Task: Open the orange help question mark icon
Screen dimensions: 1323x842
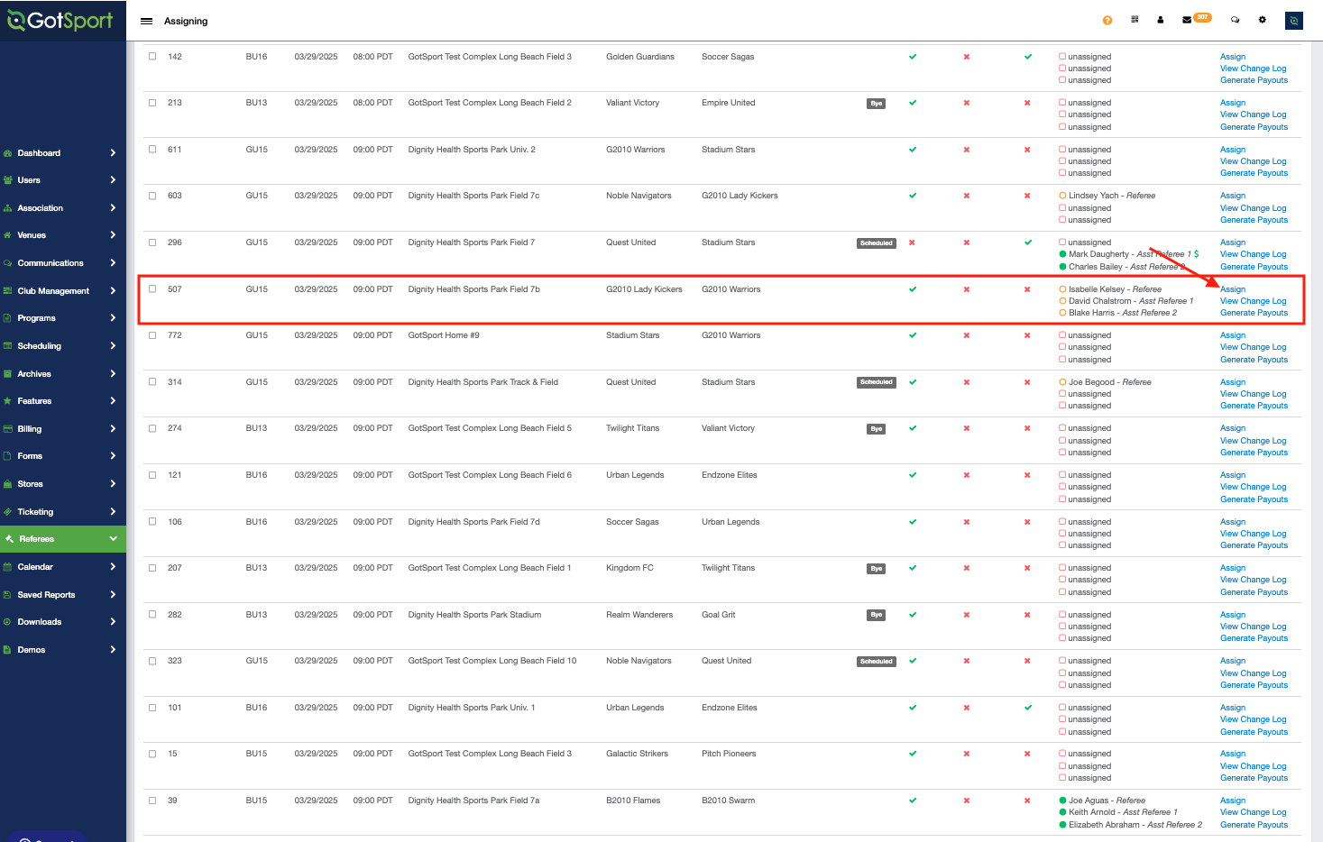Action: point(1107,20)
